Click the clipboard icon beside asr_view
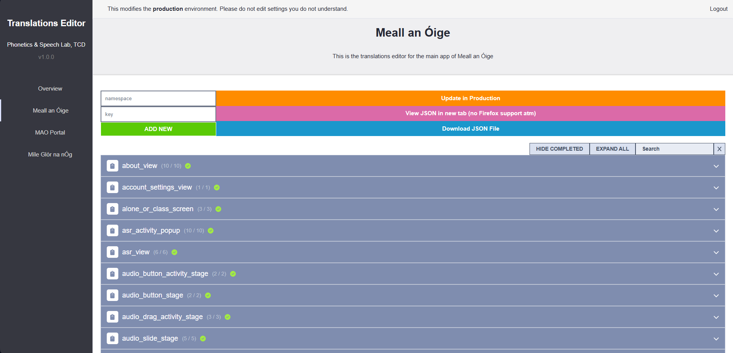The height and width of the screenshot is (353, 733). click(x=112, y=252)
